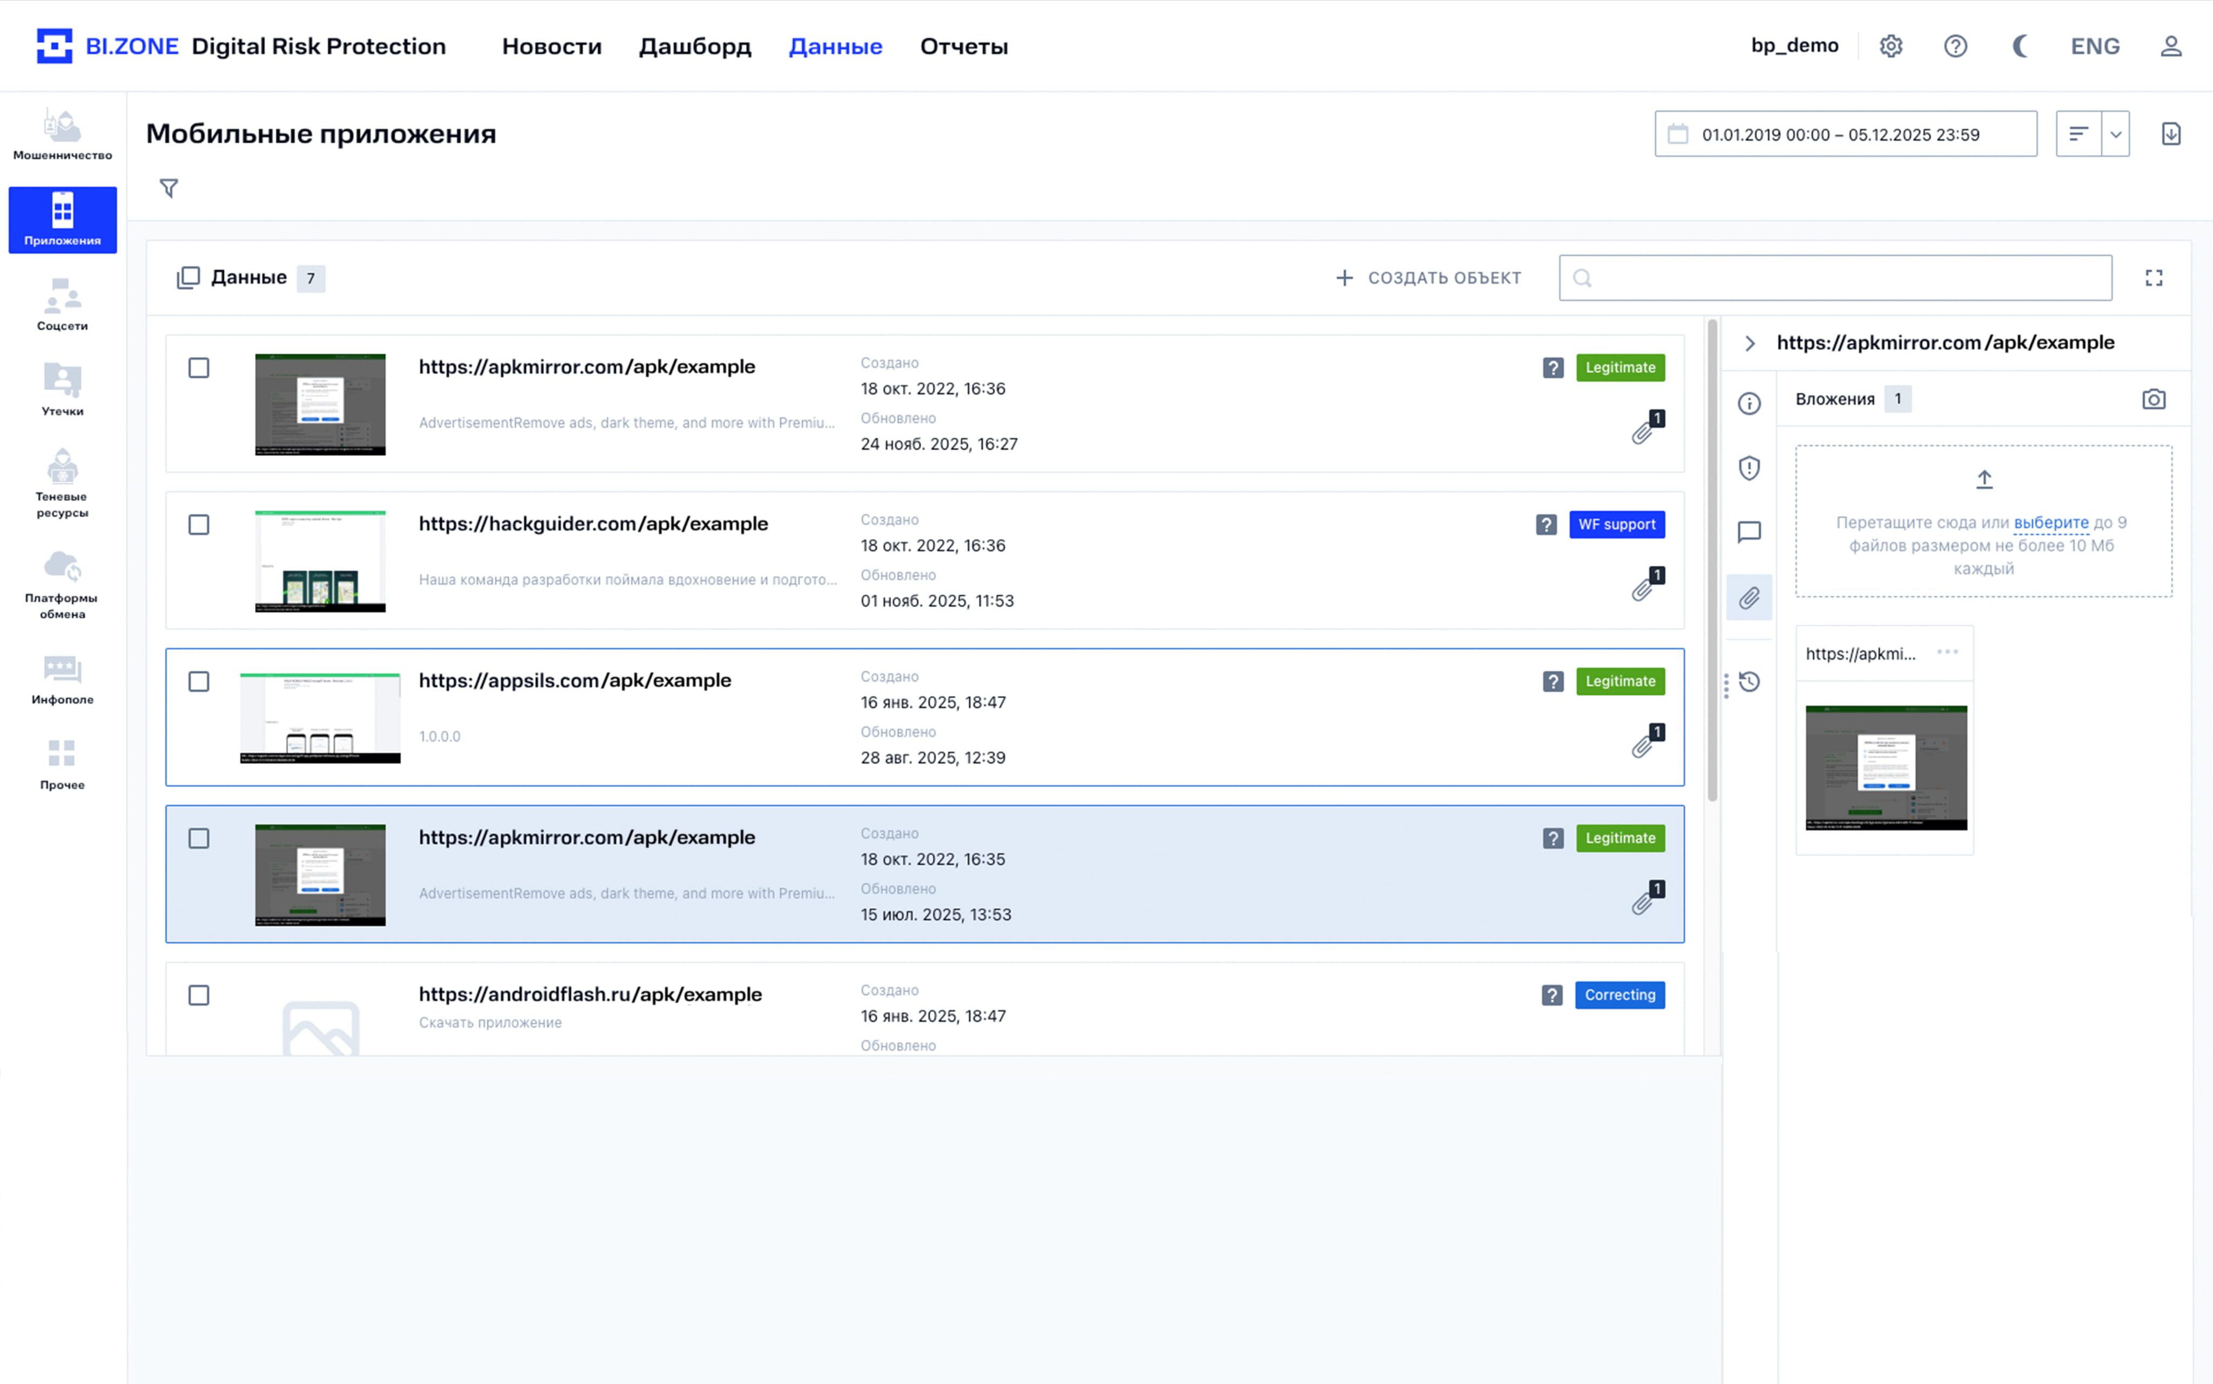The image size is (2213, 1384).
Task: Click the shield alert icon in side panel
Action: pyautogui.click(x=1748, y=469)
